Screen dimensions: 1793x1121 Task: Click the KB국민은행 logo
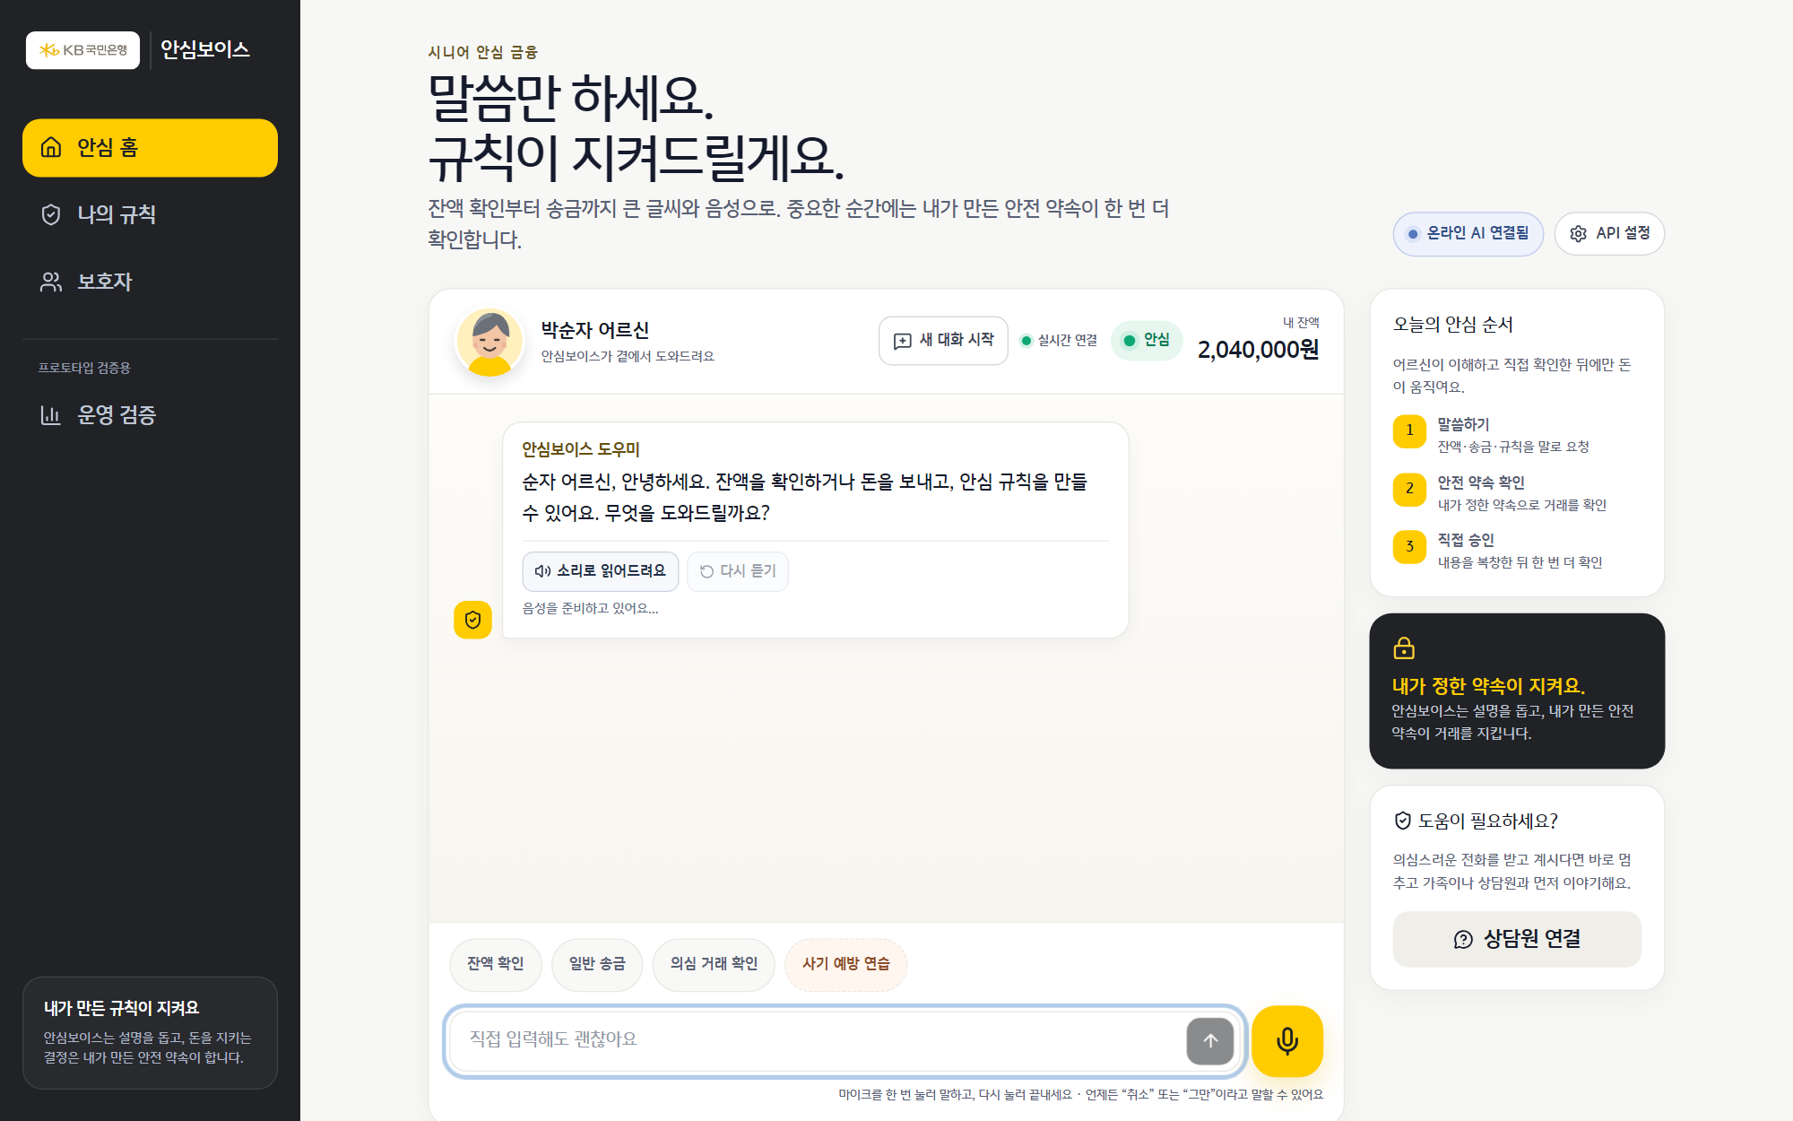coord(82,50)
